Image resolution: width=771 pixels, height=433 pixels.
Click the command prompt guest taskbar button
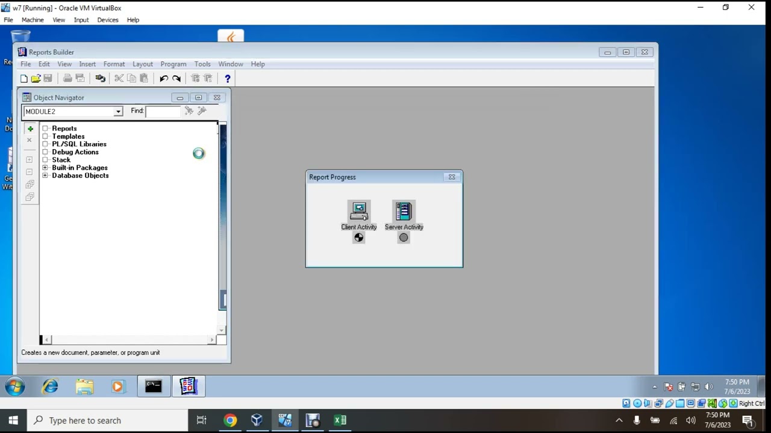153,386
